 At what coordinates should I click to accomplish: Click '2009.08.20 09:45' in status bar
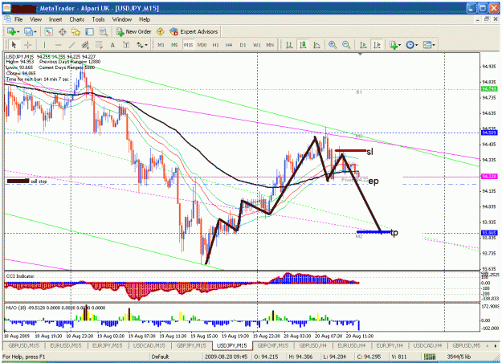(x=226, y=357)
